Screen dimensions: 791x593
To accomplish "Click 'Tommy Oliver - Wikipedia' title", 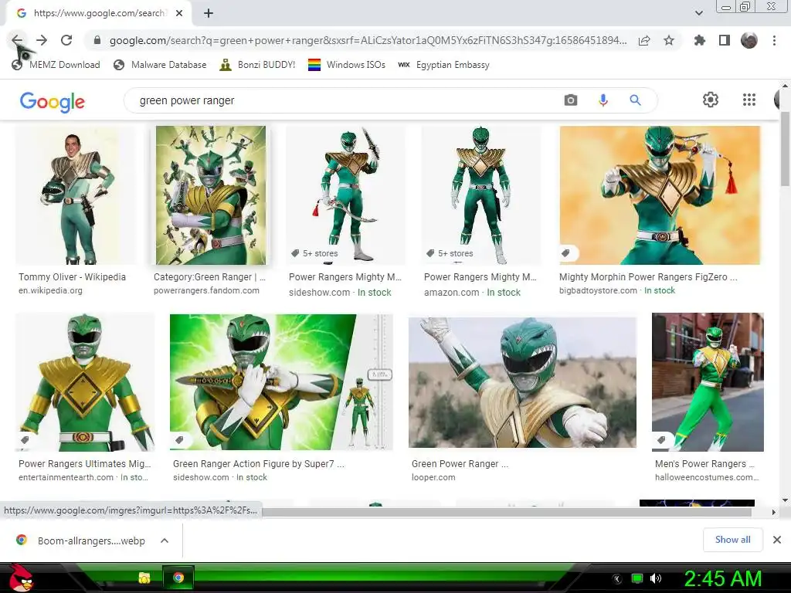I will point(72,277).
